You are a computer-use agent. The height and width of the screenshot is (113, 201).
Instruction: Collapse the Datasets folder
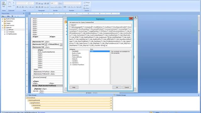click(2, 28)
